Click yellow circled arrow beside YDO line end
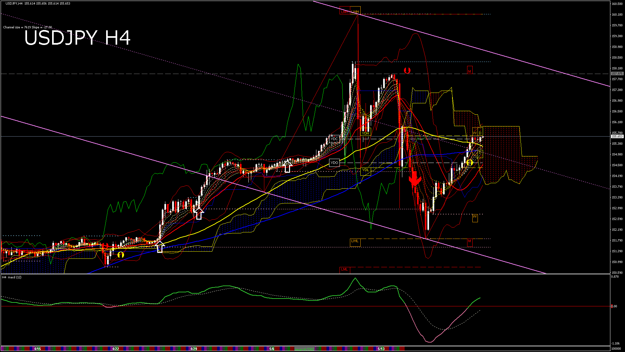 tap(469, 162)
